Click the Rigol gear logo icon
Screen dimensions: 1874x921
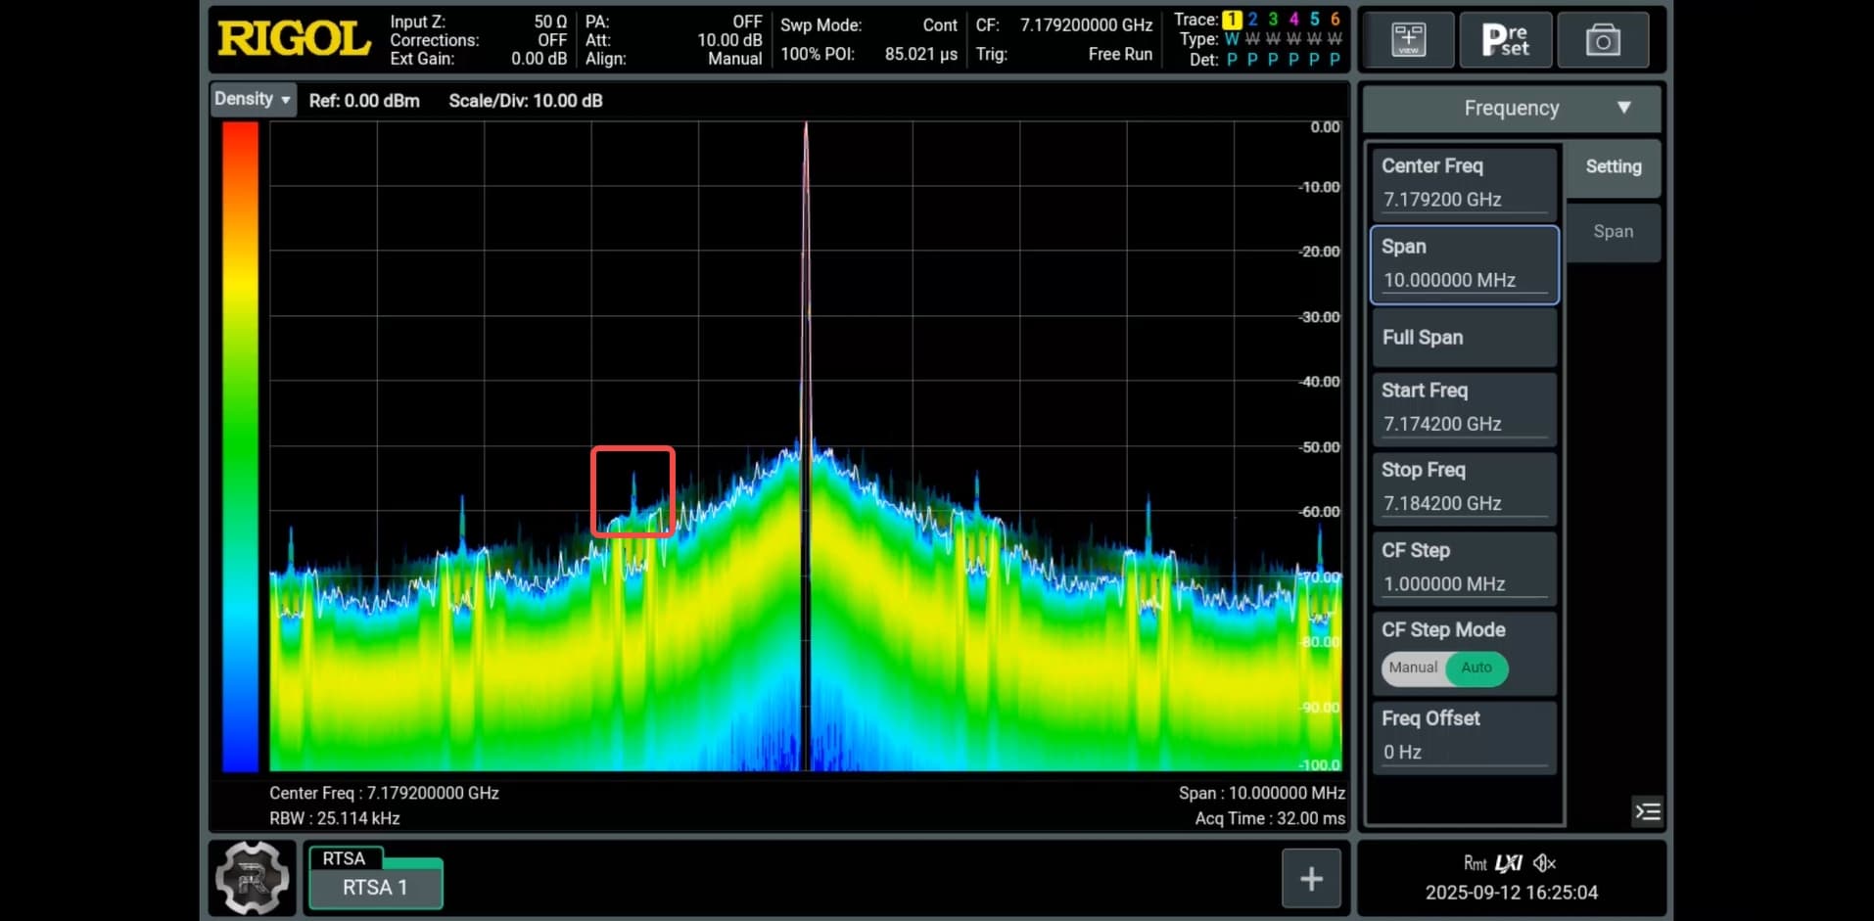(253, 878)
